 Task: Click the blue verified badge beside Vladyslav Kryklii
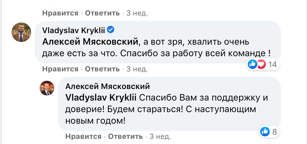point(111,30)
